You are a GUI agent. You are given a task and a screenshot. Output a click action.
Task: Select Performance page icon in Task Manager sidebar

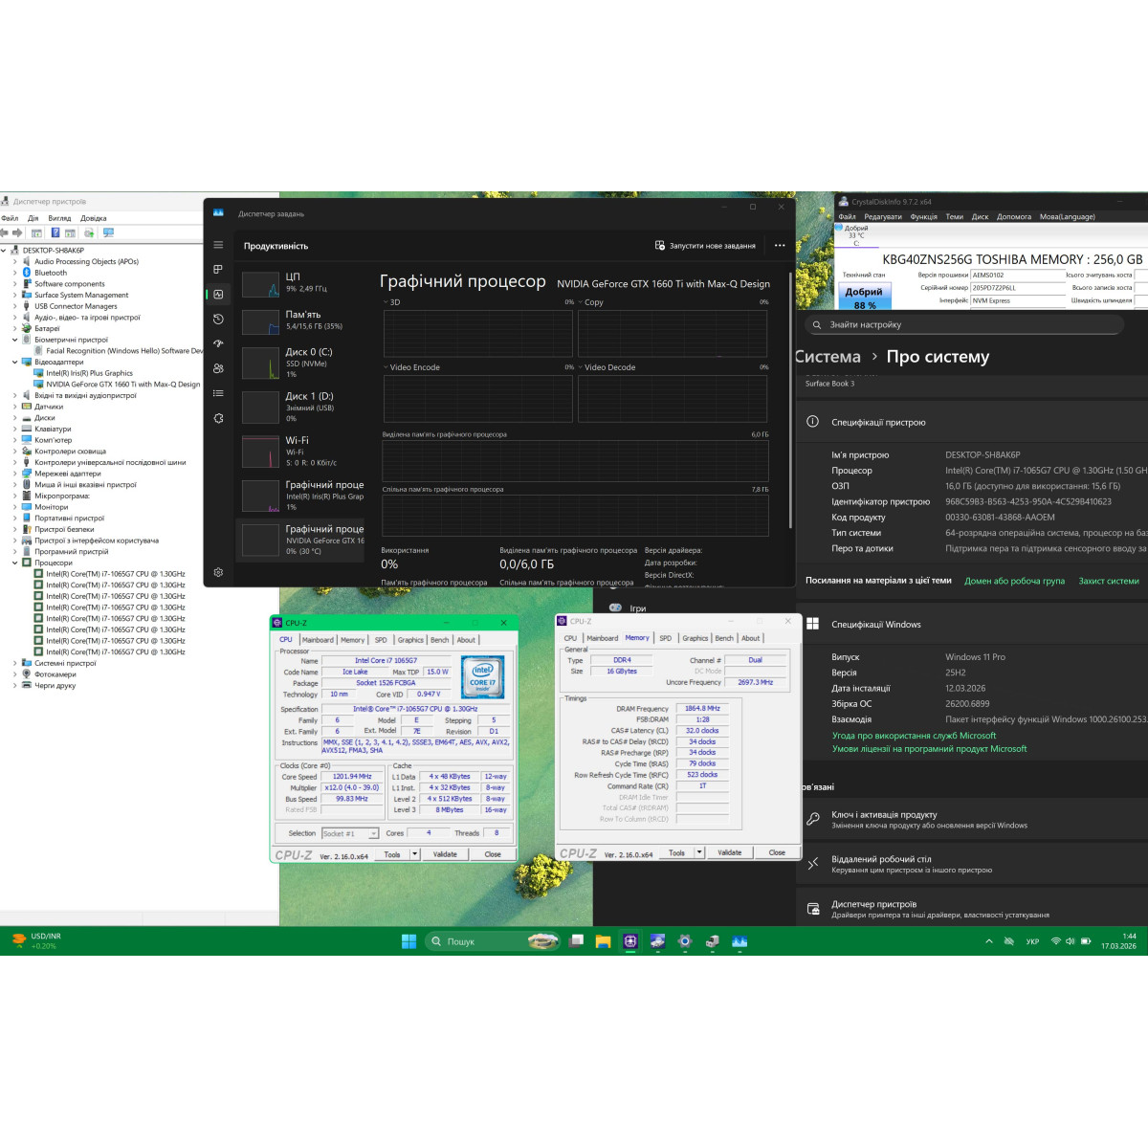[x=218, y=295]
